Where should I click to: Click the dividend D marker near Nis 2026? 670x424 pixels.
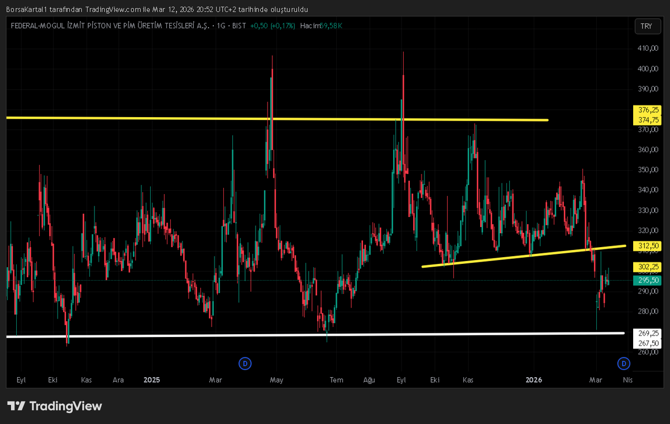click(624, 364)
